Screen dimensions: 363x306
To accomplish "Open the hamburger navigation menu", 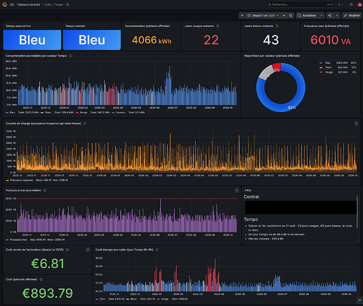I will [12, 4].
